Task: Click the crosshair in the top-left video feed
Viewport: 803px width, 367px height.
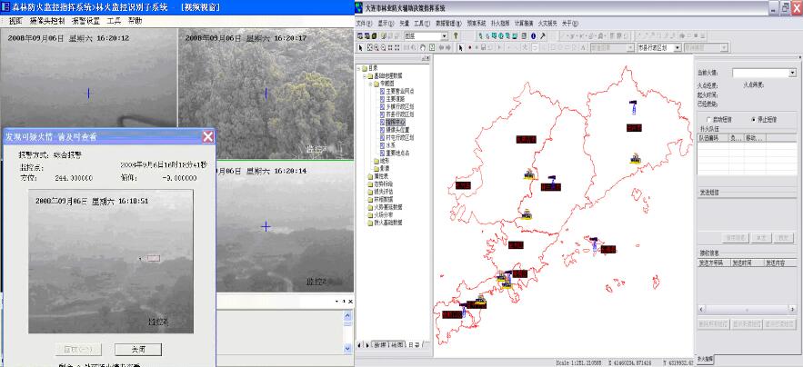Action: pyautogui.click(x=87, y=94)
